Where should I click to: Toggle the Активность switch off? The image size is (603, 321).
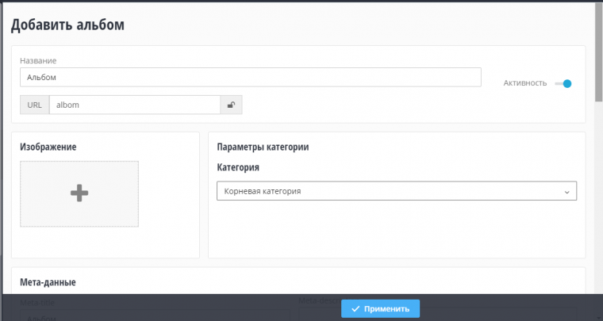point(563,83)
